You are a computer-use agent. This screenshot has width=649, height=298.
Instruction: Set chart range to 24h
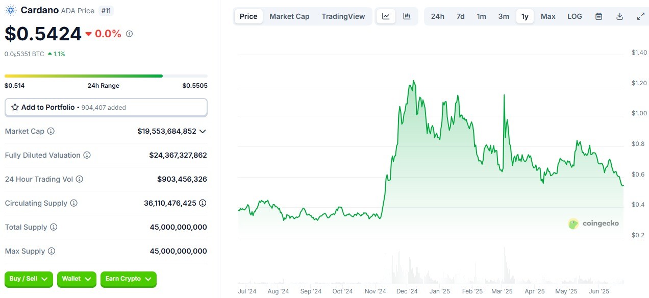[x=437, y=16]
